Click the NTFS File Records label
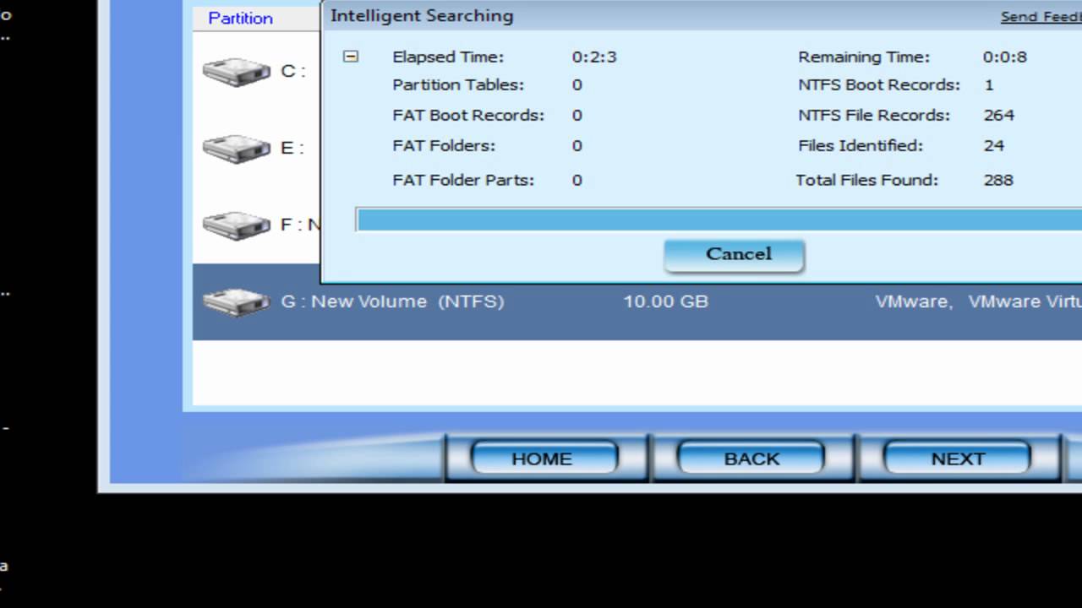 [x=874, y=116]
